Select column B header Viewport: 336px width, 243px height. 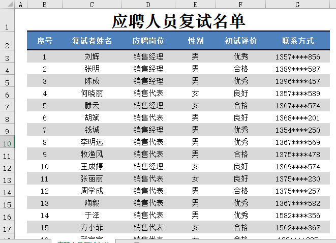tap(45, 5)
